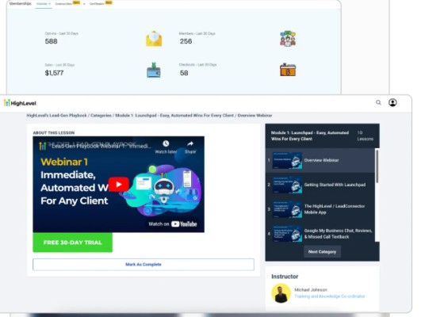Click the Memberships heading
Viewport: 425px width, 317px height.
pyautogui.click(x=21, y=3)
